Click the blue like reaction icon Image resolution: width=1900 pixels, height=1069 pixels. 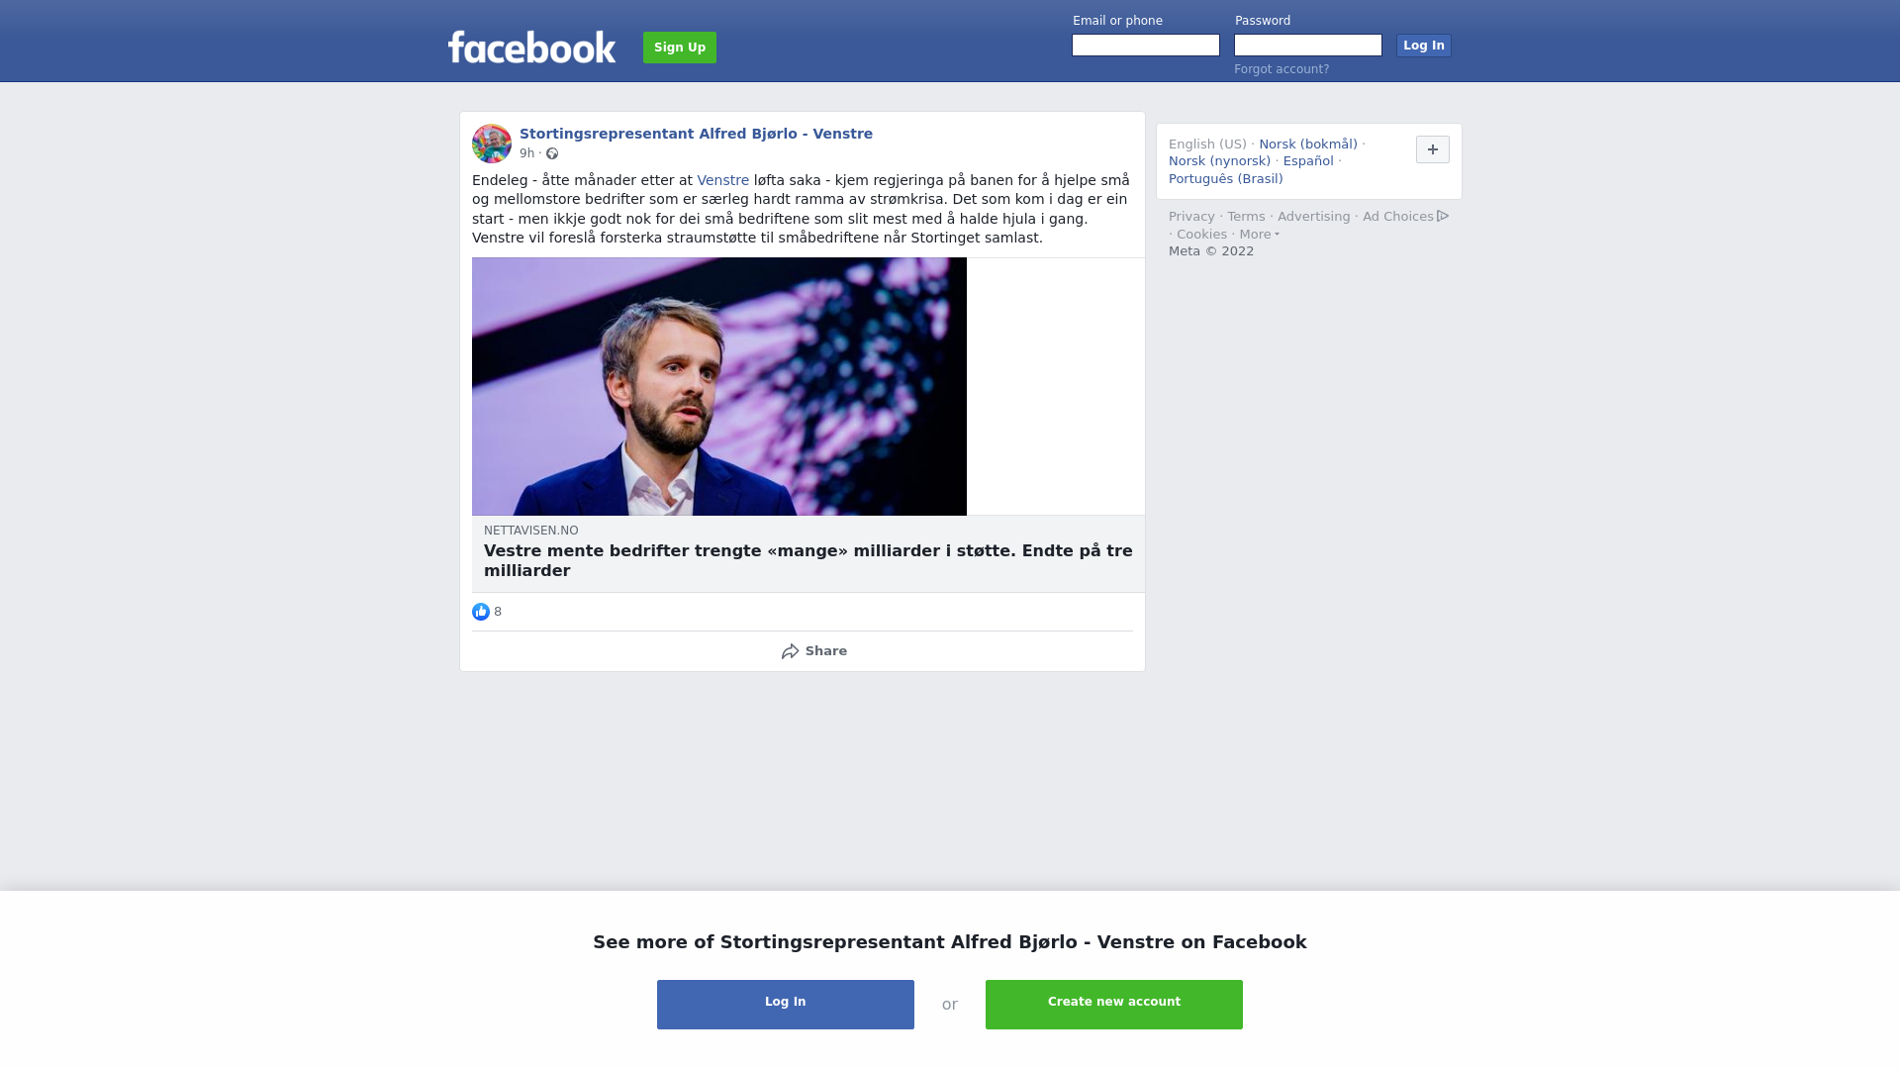pyautogui.click(x=481, y=612)
